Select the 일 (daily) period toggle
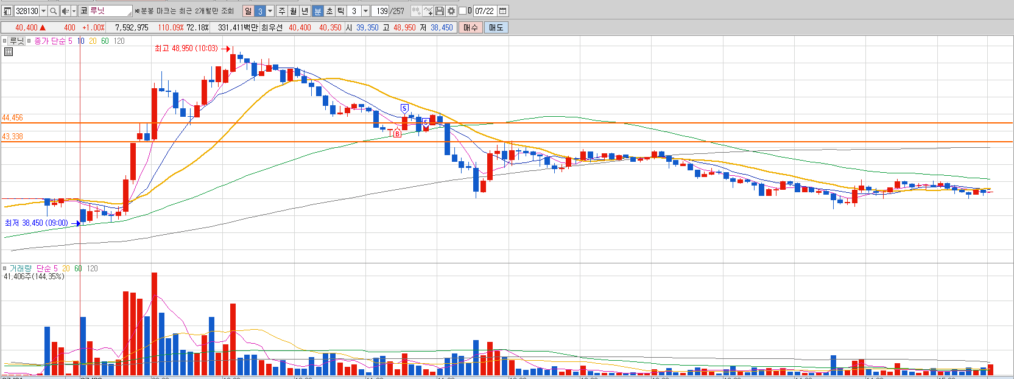The width and height of the screenshot is (1014, 379). pyautogui.click(x=248, y=11)
